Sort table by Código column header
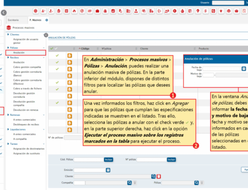 pyautogui.click(x=85, y=49)
